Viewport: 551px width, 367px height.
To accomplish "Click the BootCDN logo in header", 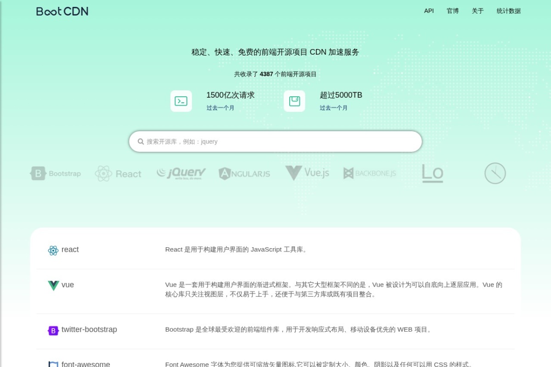I will pyautogui.click(x=62, y=11).
